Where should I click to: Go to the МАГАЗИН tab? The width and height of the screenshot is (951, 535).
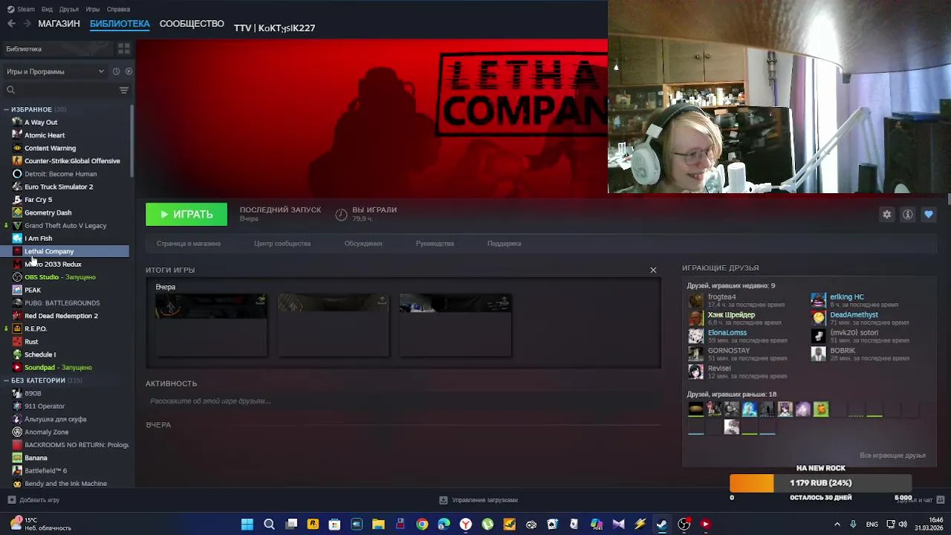tap(59, 24)
